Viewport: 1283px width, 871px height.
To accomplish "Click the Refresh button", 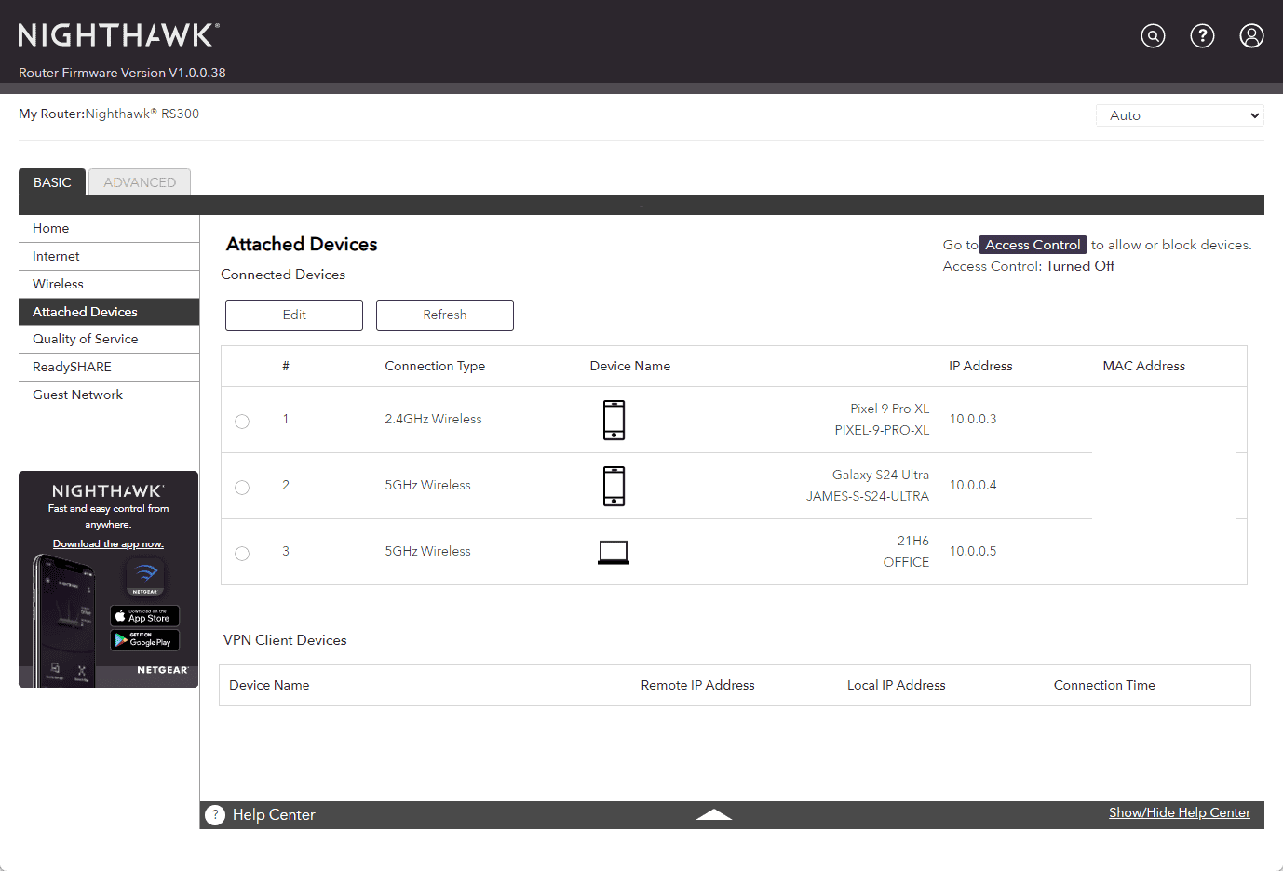I will click(x=444, y=315).
